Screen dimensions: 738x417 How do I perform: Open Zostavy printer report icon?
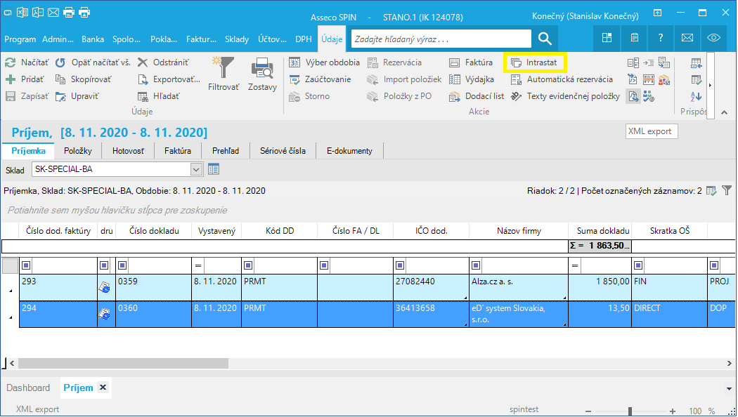pyautogui.click(x=262, y=68)
